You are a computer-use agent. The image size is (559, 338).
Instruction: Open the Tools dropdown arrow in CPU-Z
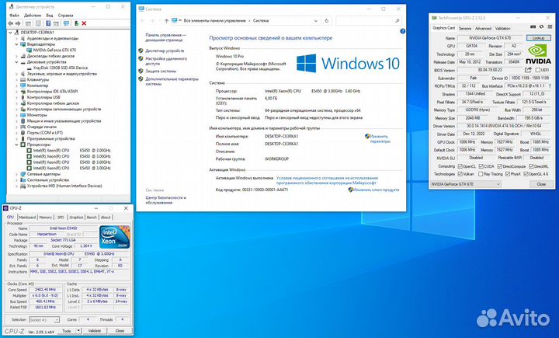(x=78, y=331)
